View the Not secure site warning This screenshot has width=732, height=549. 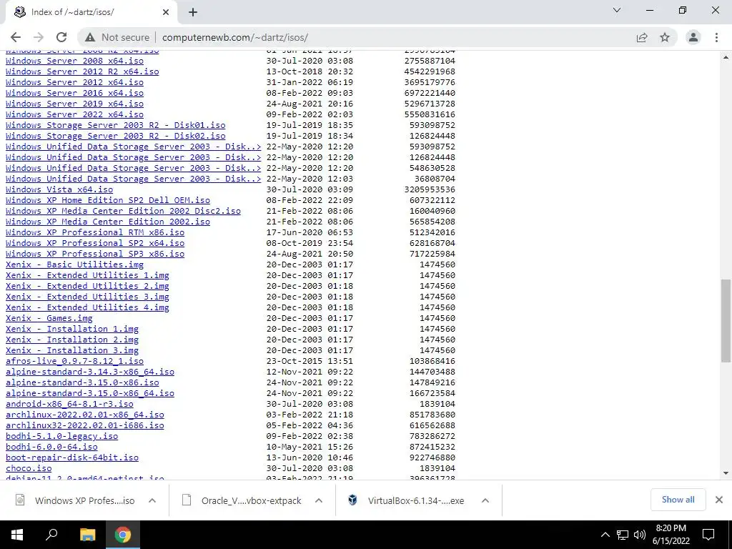[x=117, y=37]
